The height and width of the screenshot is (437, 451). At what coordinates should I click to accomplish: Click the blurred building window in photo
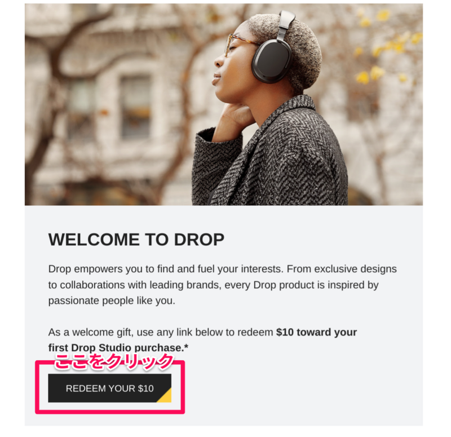click(x=136, y=107)
